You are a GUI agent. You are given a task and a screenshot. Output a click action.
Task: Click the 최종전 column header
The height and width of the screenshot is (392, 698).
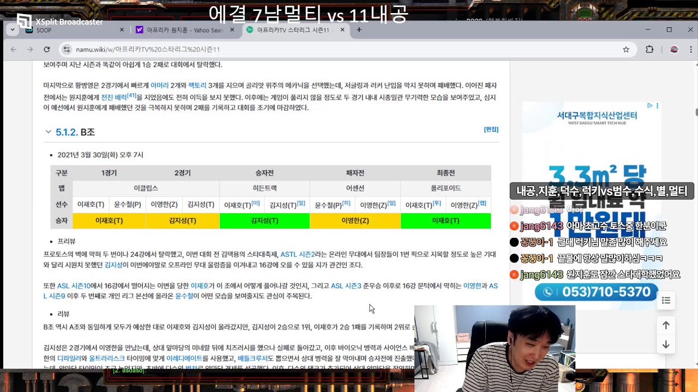(446, 173)
